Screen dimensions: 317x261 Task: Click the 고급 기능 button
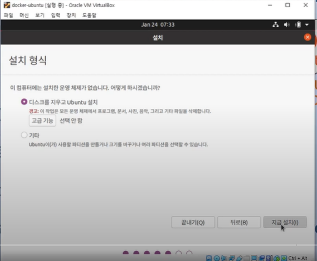click(42, 121)
